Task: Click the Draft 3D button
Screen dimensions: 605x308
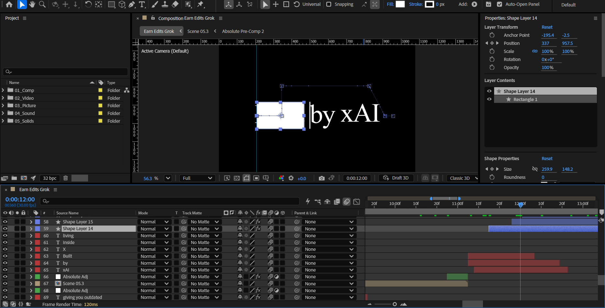Action: pyautogui.click(x=396, y=178)
